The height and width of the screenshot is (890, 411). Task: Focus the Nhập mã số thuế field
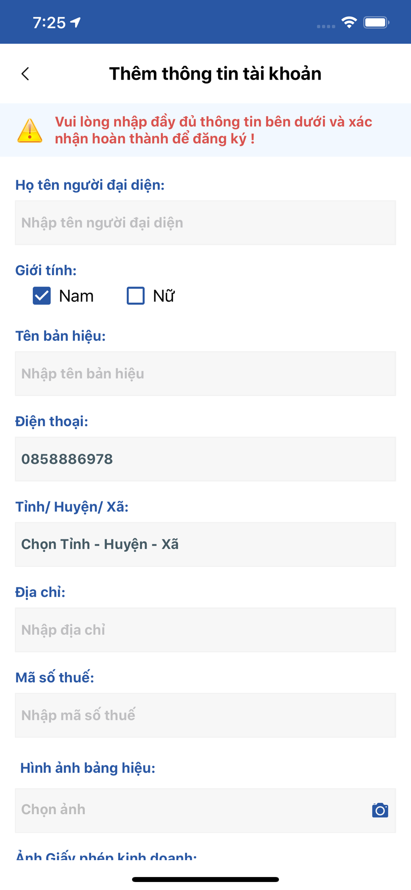tap(205, 715)
